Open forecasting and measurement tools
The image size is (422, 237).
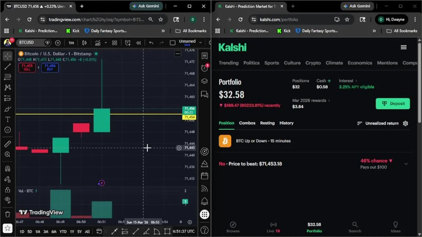(x=8, y=98)
